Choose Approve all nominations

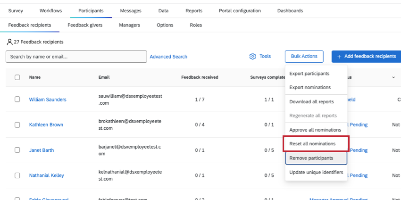tap(317, 130)
